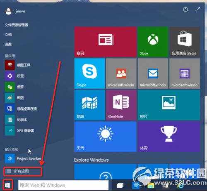Open Project Spartan from recently added
The image size is (207, 191).
(x=23, y=158)
